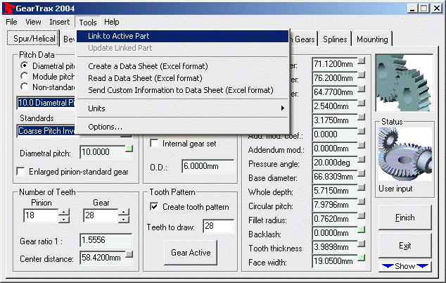Edit the Diametral pitch 10.0000 field
446x283 pixels.
pyautogui.click(x=103, y=152)
